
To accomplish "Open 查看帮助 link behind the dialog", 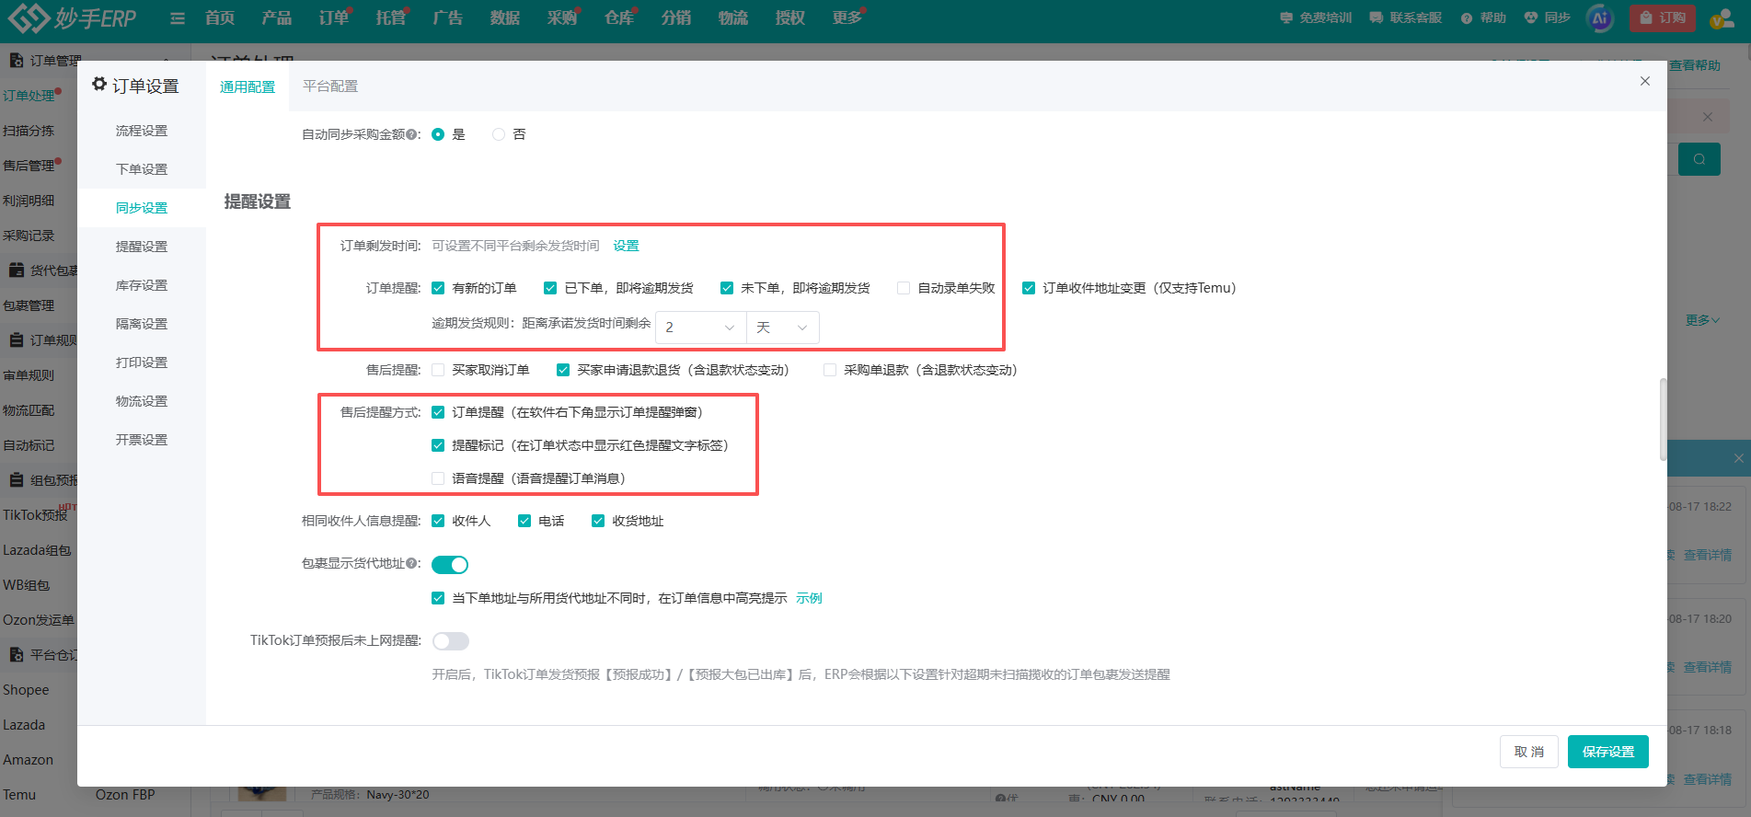I will (1695, 65).
